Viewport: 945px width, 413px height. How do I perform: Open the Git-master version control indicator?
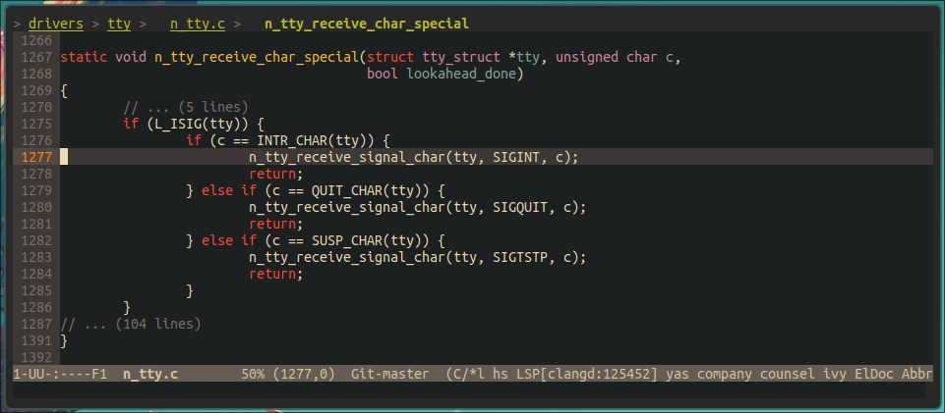(389, 374)
